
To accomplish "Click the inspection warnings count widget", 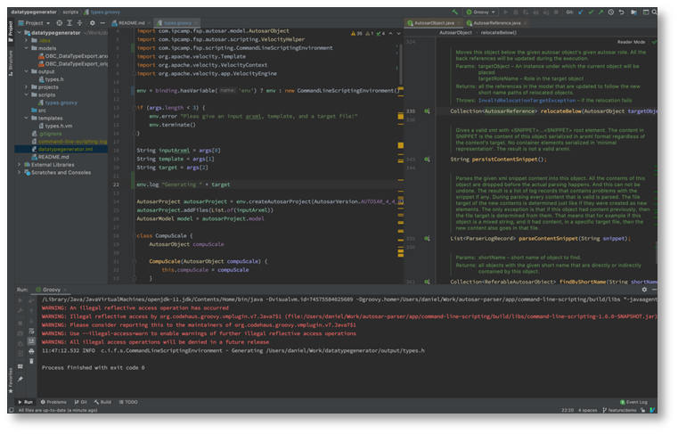I will point(368,33).
